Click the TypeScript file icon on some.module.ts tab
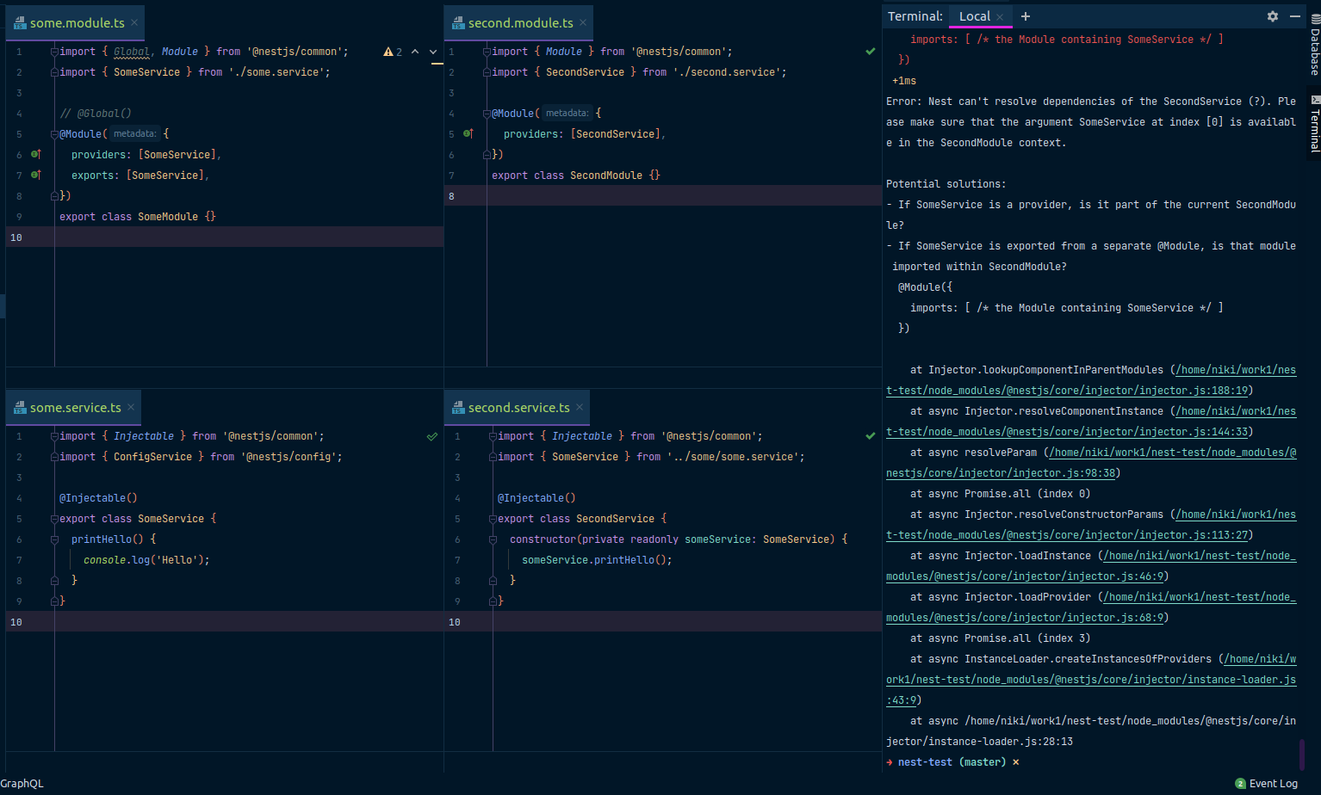 tap(20, 23)
